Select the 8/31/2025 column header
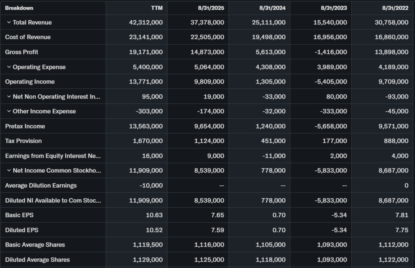This screenshot has height=268, width=415. coord(211,8)
